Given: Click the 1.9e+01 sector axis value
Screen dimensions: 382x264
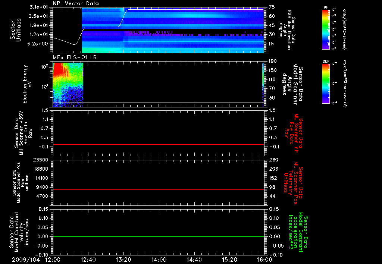Looking at the screenshot, I should (x=39, y=25).
